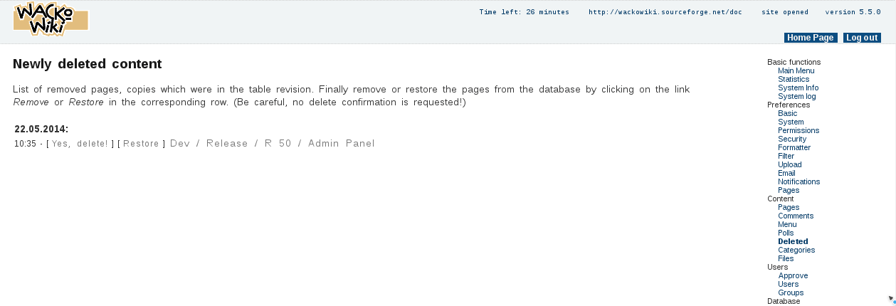View the System log
Screen dimensions: 896x306
click(x=796, y=96)
